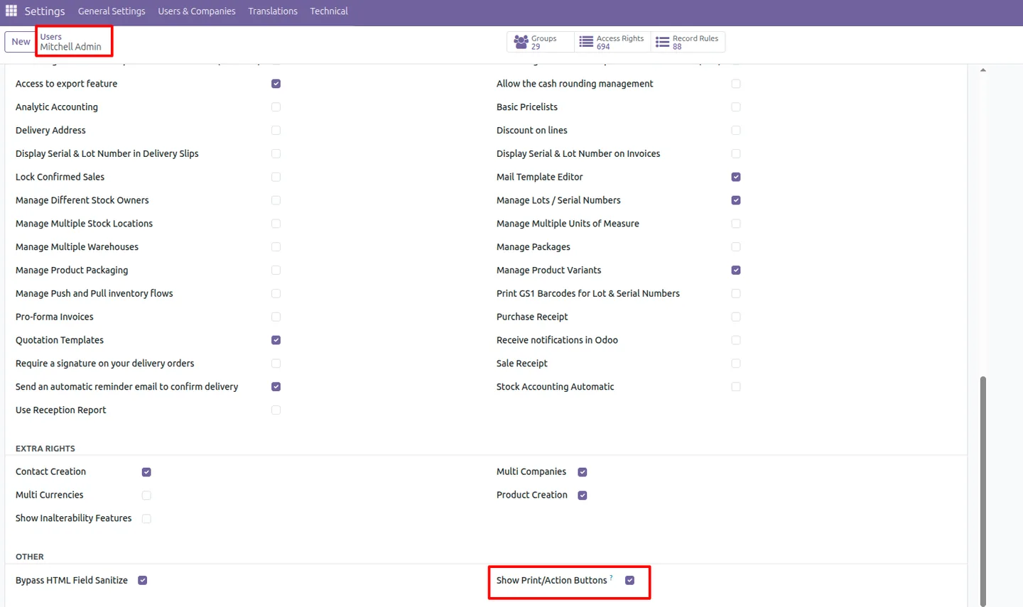Open General Settings menu
The width and height of the screenshot is (1023, 607).
pos(112,11)
